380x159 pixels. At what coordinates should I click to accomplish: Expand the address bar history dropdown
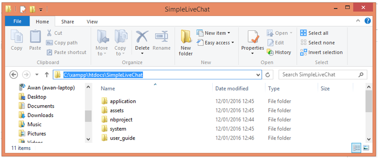tap(258, 75)
